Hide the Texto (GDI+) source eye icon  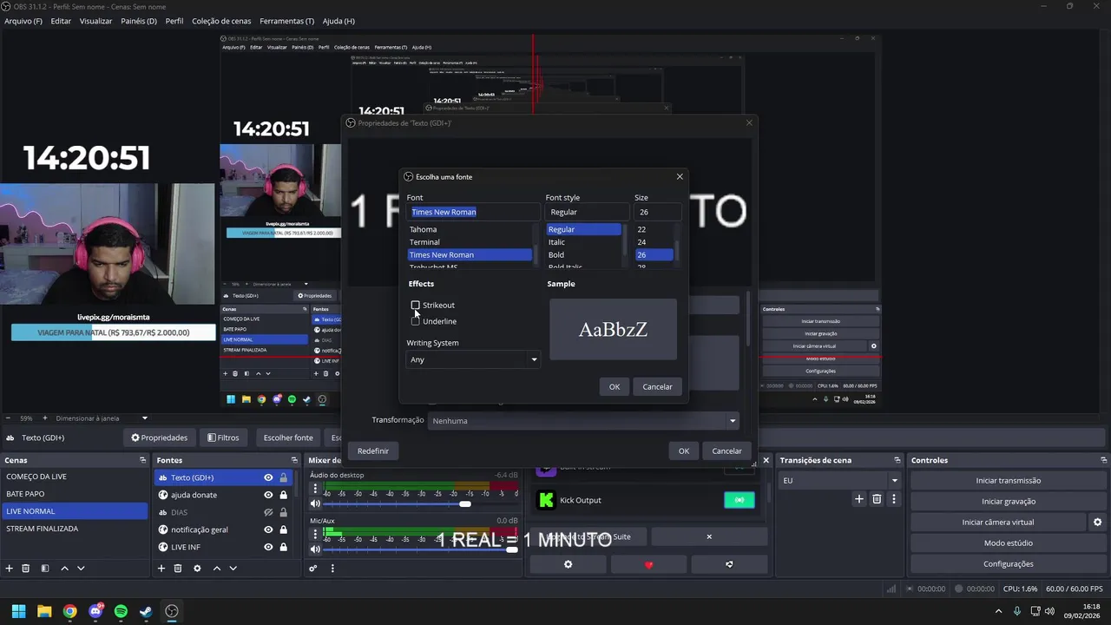tap(268, 477)
